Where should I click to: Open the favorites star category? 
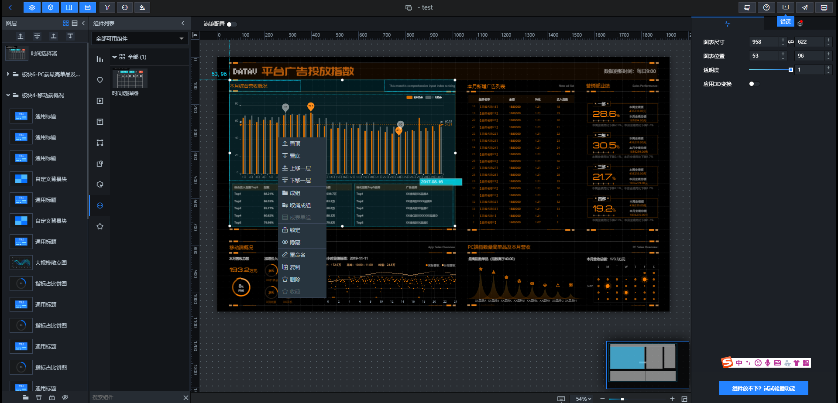coord(100,226)
